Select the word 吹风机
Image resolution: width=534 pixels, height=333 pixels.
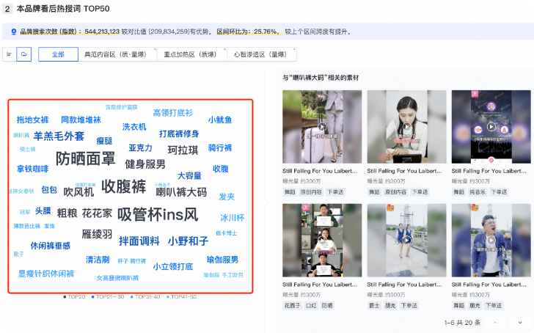click(78, 191)
